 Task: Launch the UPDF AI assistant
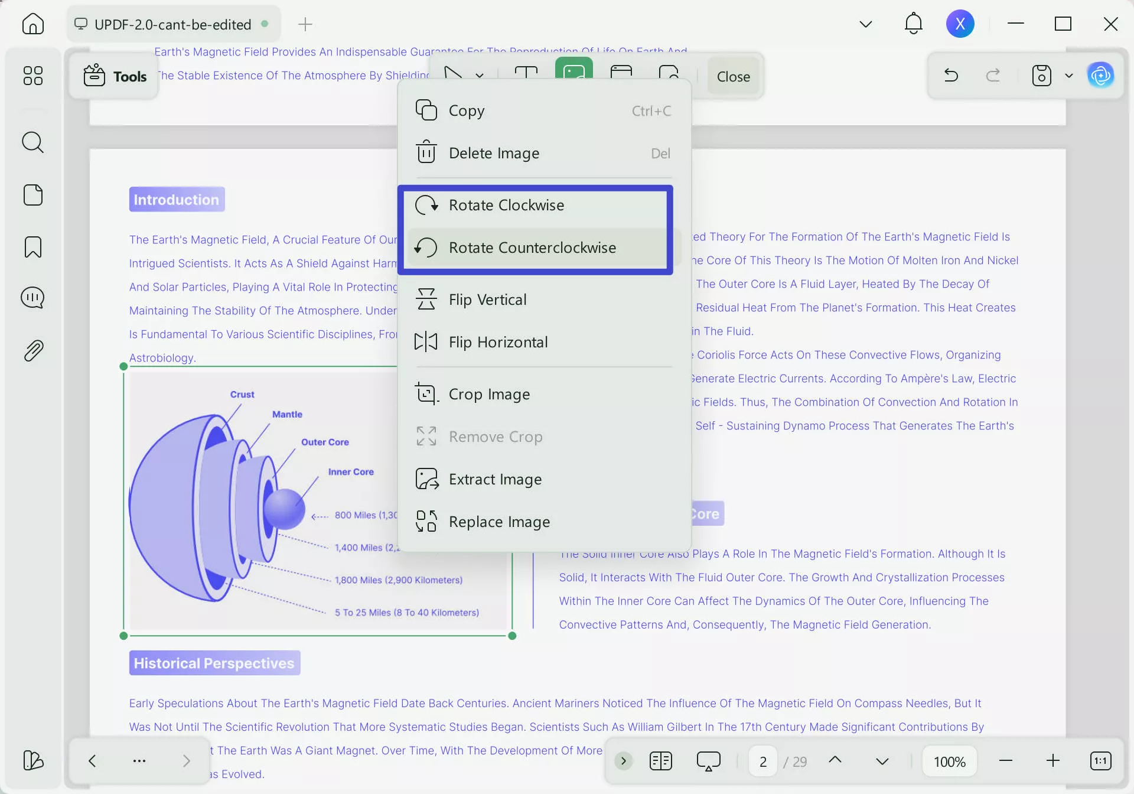pos(1100,76)
